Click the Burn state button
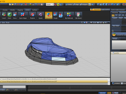The image size is (126, 94). (x=121, y=18)
